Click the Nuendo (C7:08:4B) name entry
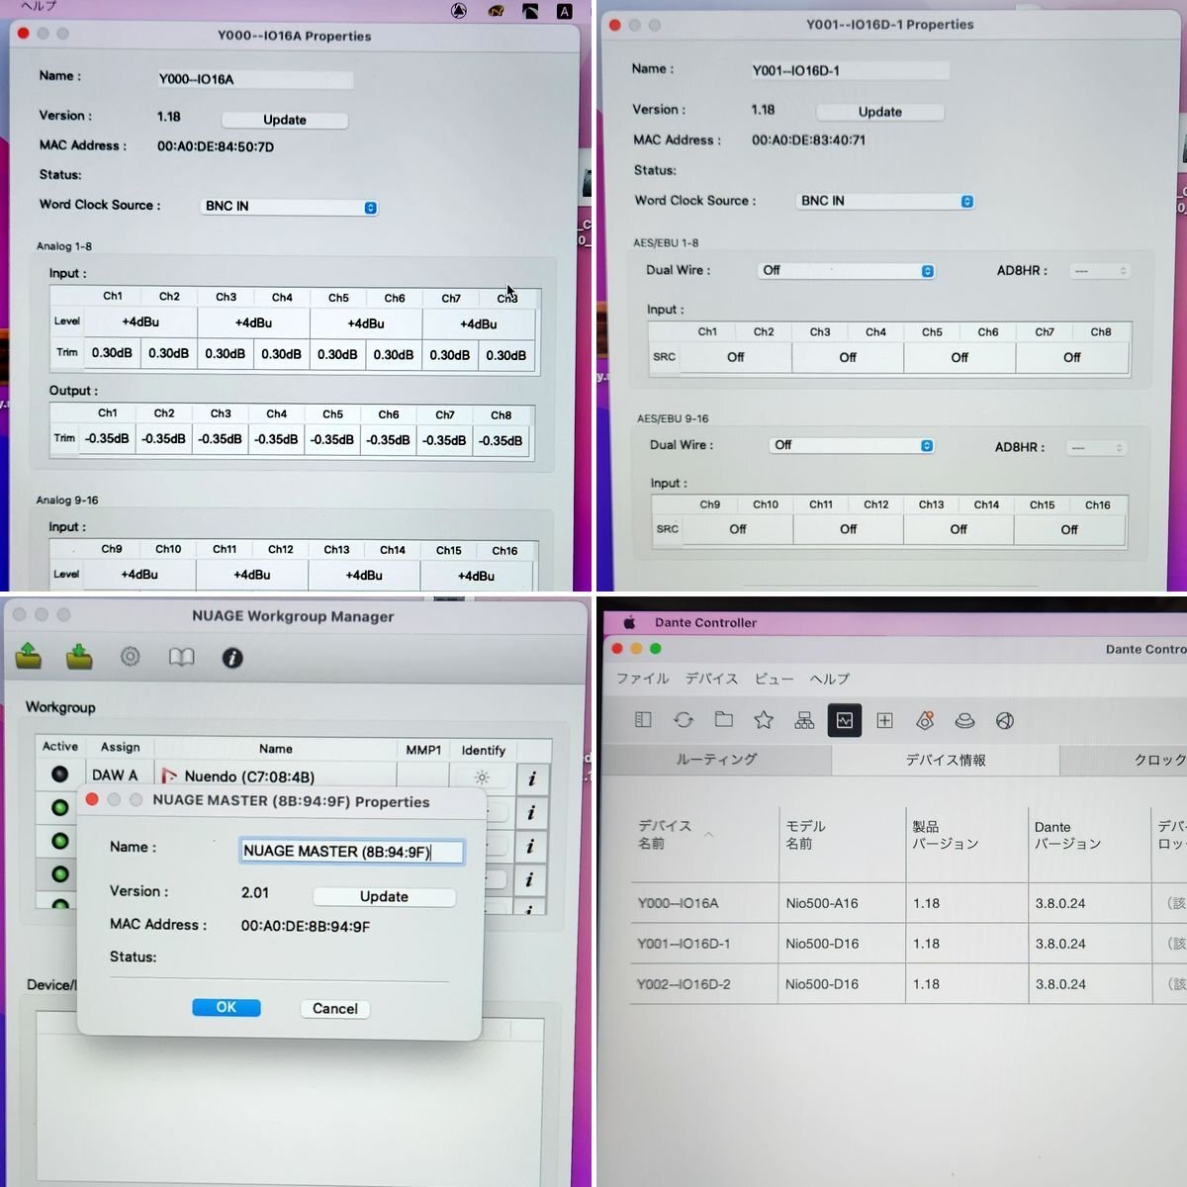The width and height of the screenshot is (1187, 1187). tap(249, 776)
